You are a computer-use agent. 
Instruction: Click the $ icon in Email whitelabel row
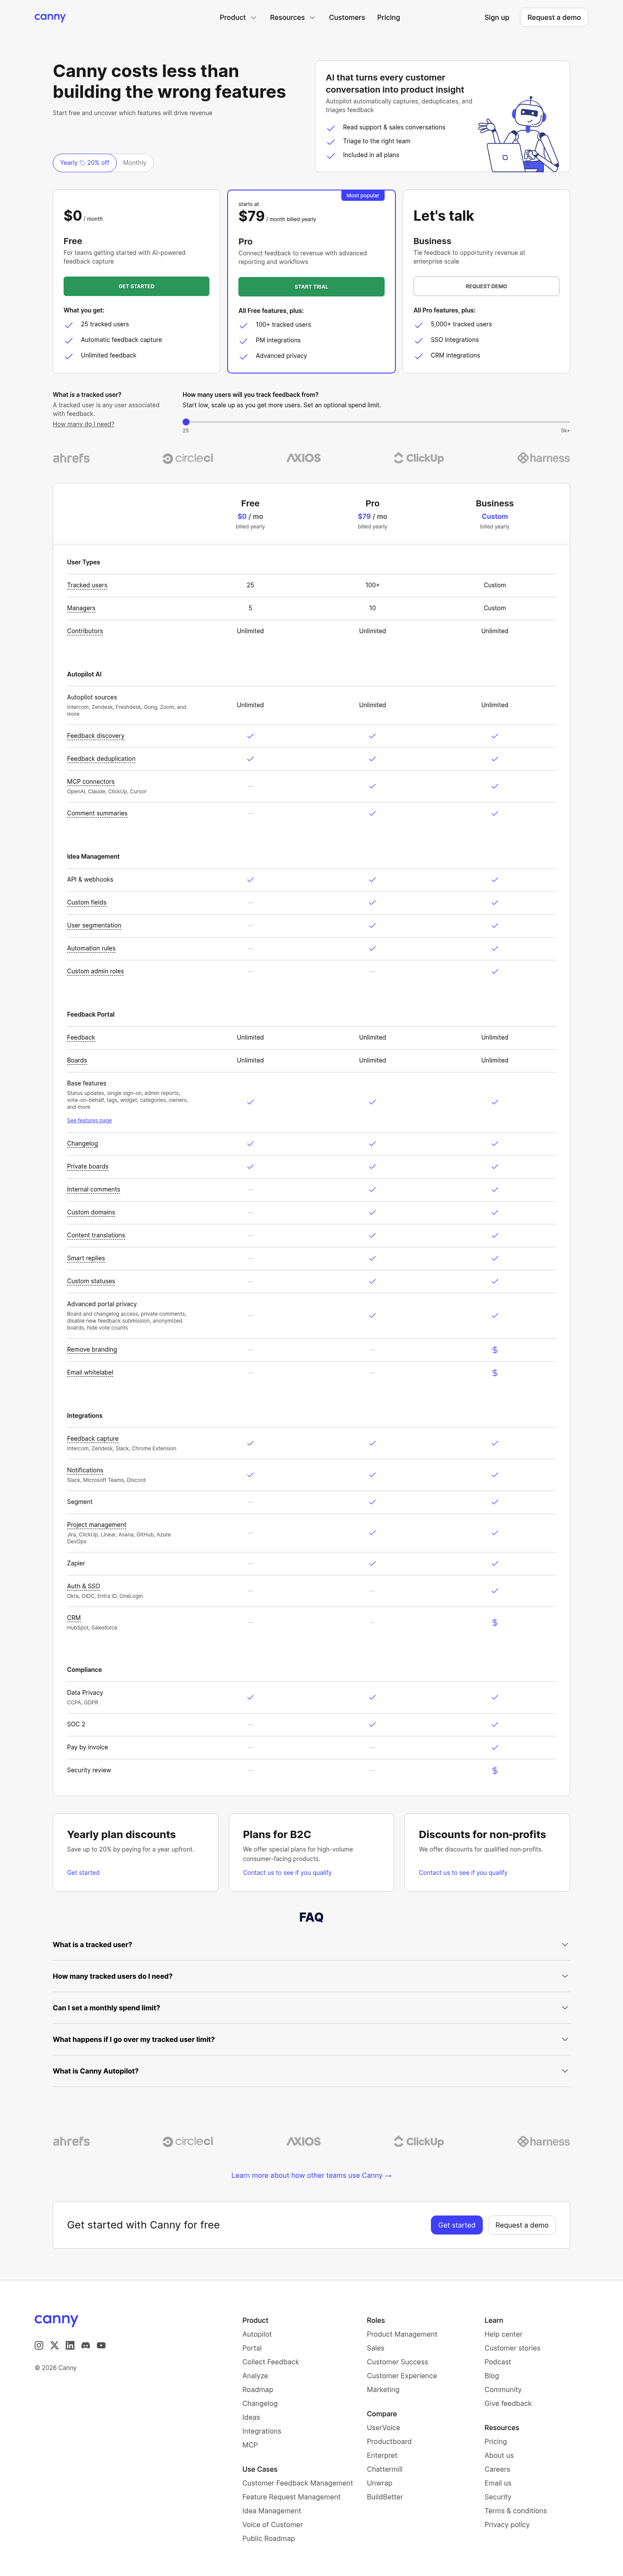[x=495, y=1373]
